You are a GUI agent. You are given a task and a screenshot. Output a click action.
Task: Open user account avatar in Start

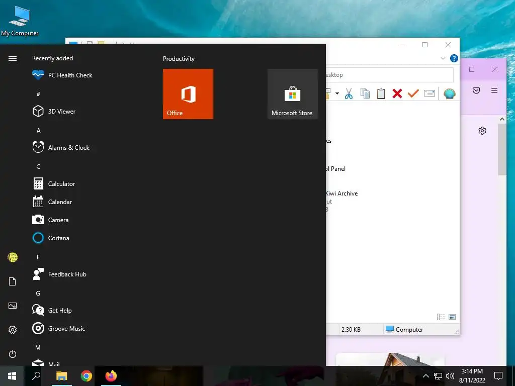13,257
